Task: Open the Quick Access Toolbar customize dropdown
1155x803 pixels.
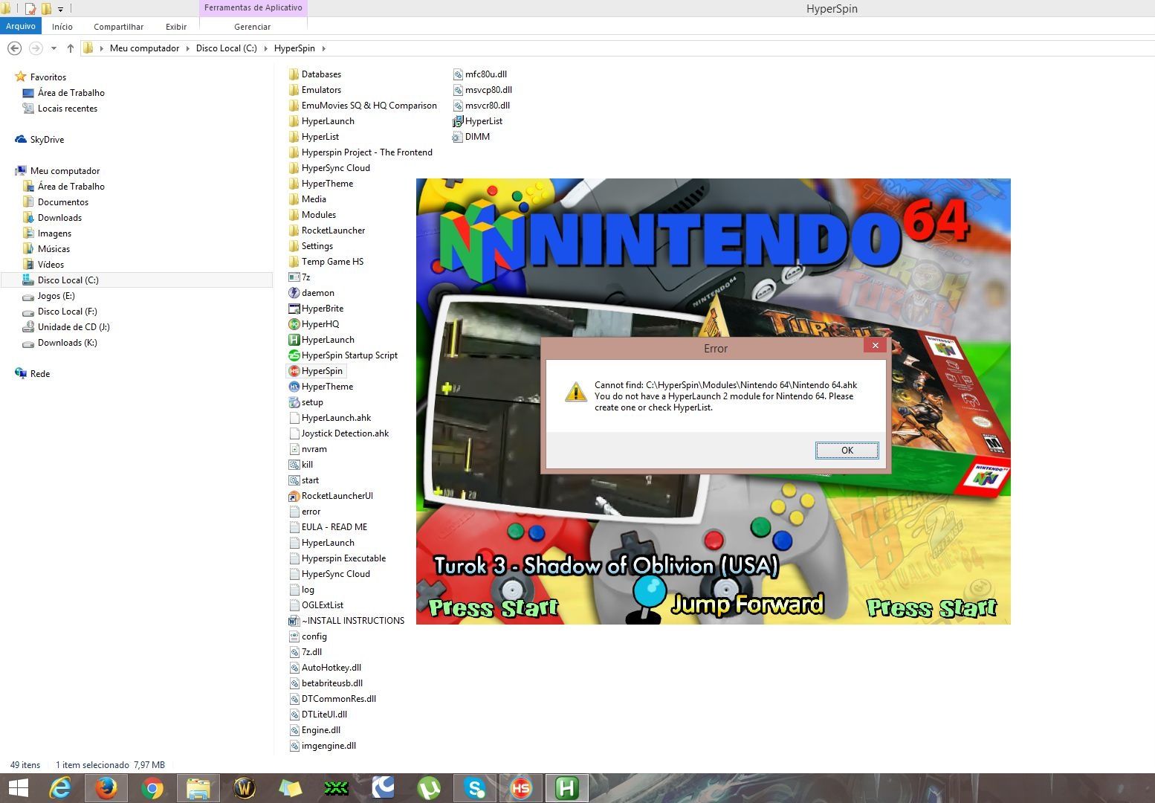Action: tap(61, 9)
